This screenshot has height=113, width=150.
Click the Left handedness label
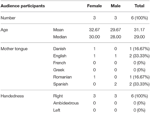pos(57,110)
